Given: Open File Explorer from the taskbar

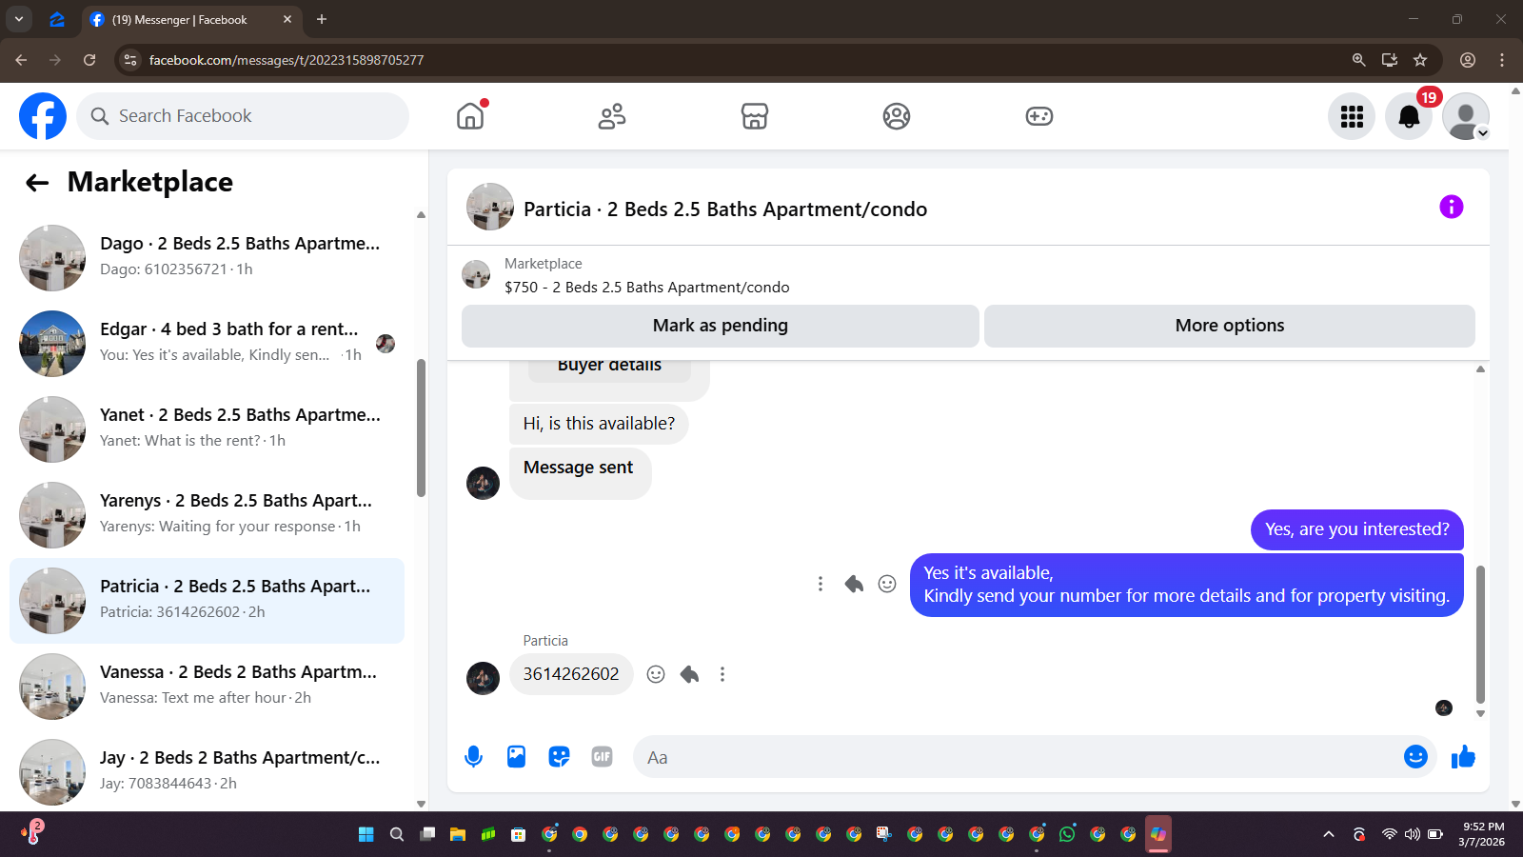Looking at the screenshot, I should (x=458, y=834).
